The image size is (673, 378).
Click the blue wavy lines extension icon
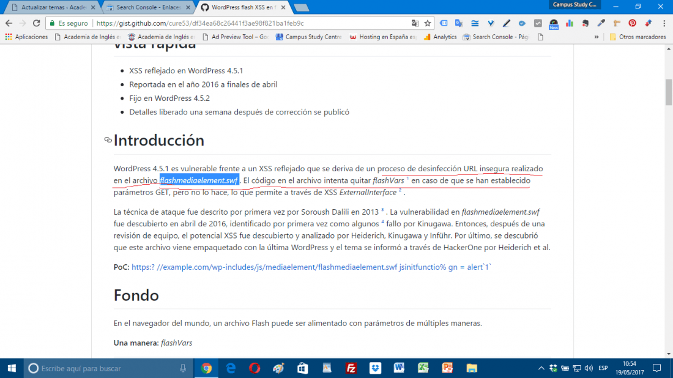tap(475, 23)
